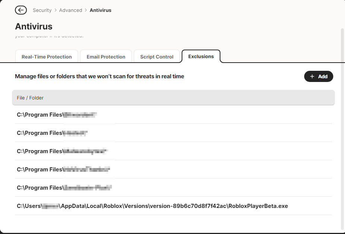
Task: Click the plus icon on Add button
Action: pyautogui.click(x=312, y=76)
